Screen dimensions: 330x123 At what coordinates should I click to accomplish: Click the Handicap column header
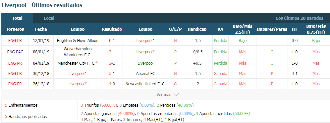(x=197, y=29)
